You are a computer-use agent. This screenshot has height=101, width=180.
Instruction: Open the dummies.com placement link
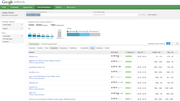[x=52, y=99]
